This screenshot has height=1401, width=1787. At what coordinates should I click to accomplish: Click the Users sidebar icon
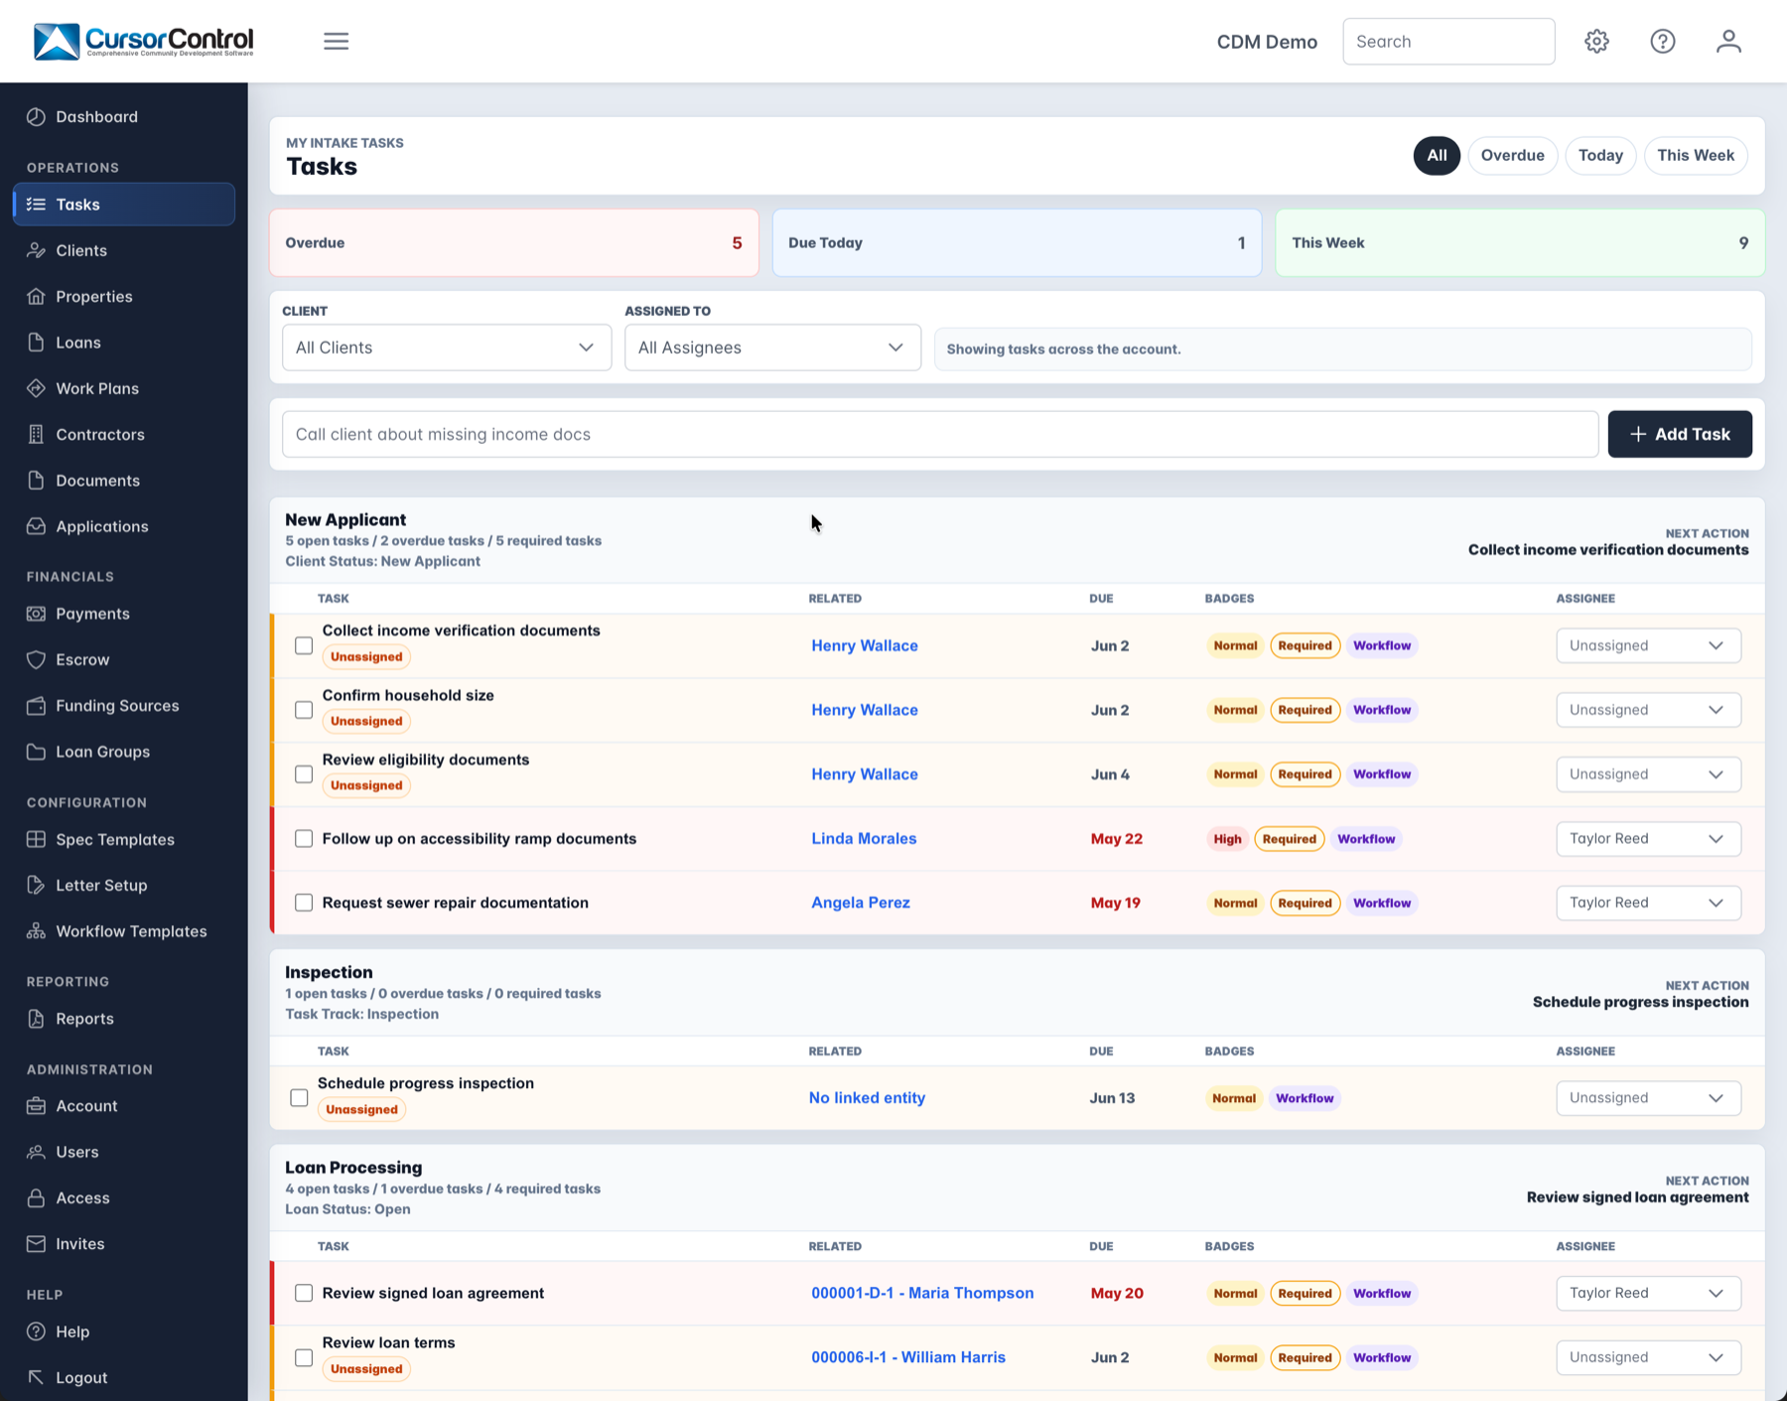(37, 1152)
